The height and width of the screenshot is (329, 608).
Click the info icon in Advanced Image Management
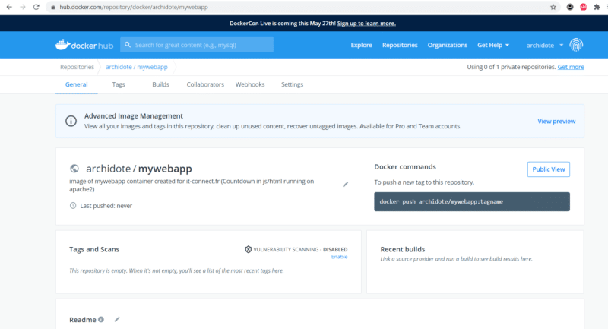[71, 121]
